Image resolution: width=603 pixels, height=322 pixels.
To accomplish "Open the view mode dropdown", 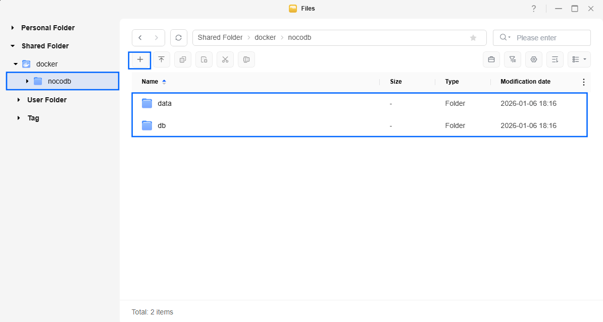I will point(579,59).
